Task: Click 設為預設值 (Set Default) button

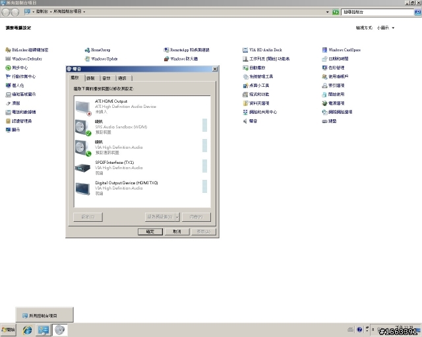Action: (160, 217)
